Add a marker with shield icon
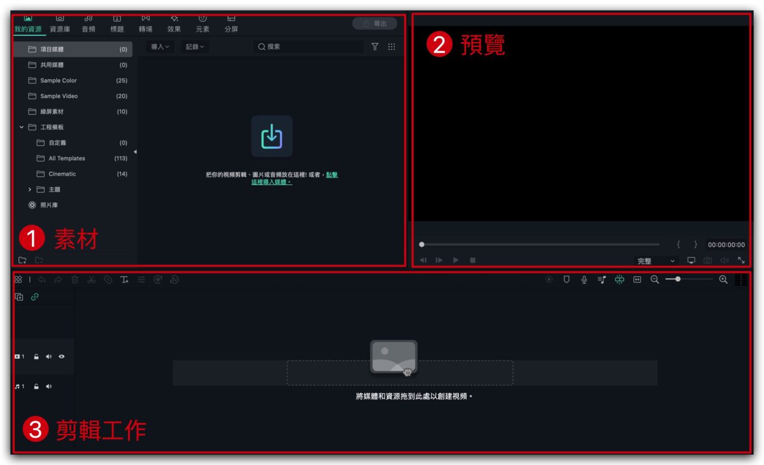The height and width of the screenshot is (465, 764). coord(566,279)
